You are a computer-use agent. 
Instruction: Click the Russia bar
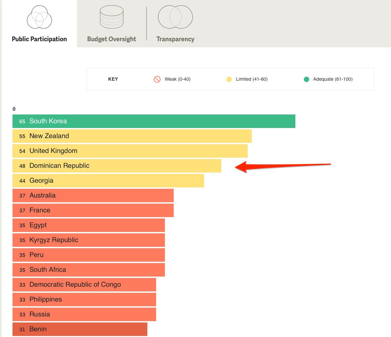(x=84, y=314)
